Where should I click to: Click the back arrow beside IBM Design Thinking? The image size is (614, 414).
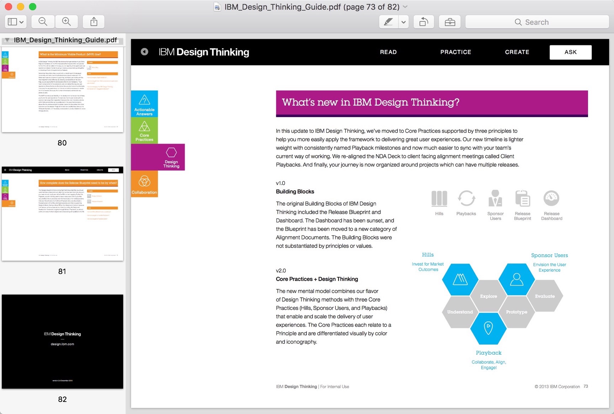point(144,52)
